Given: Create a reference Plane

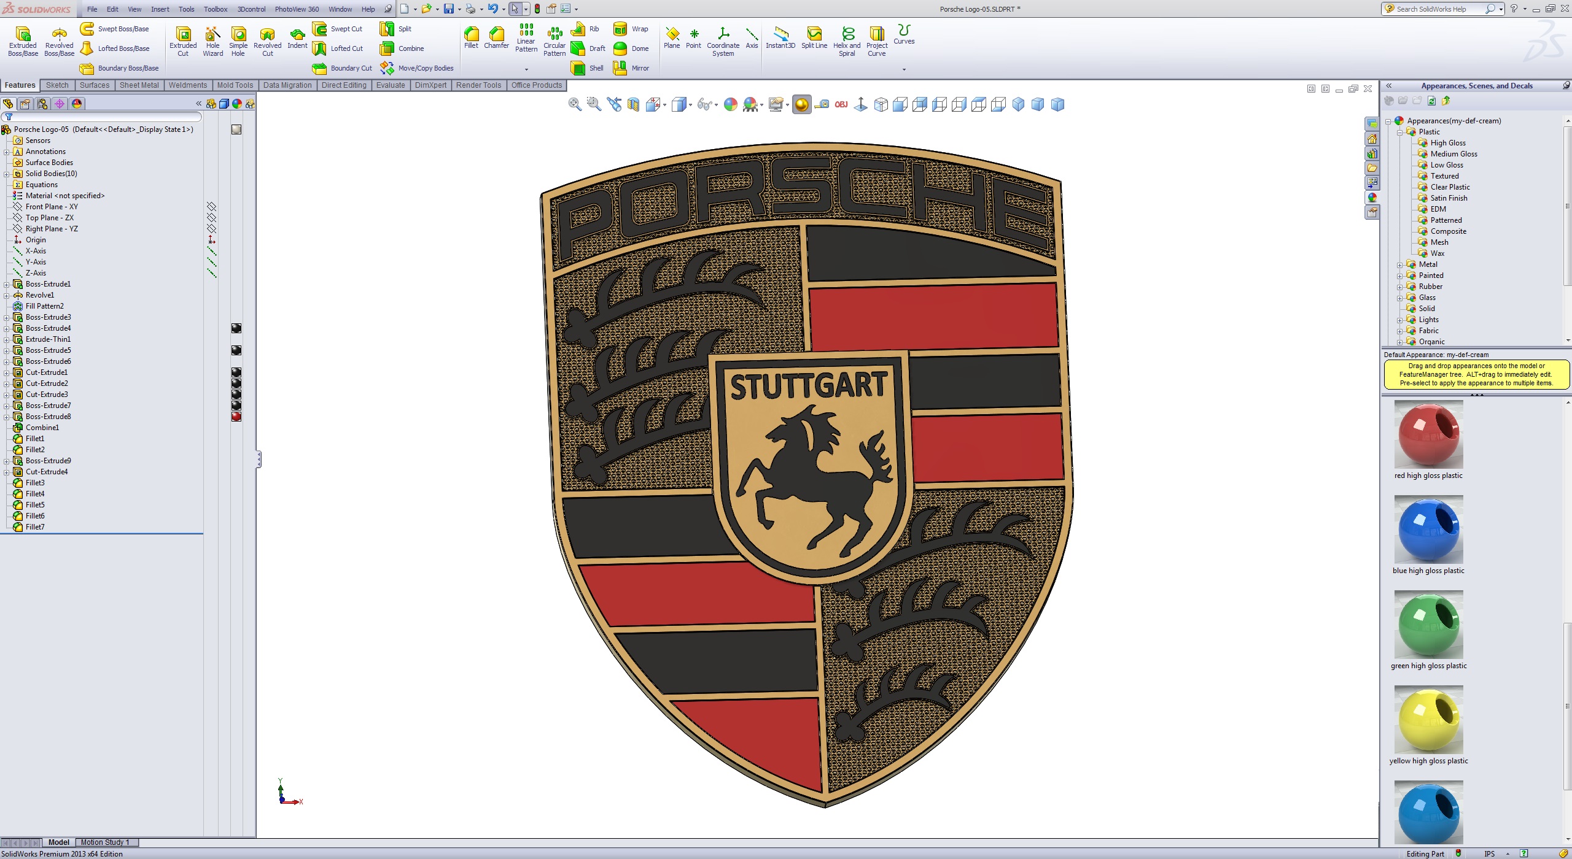Looking at the screenshot, I should point(672,37).
